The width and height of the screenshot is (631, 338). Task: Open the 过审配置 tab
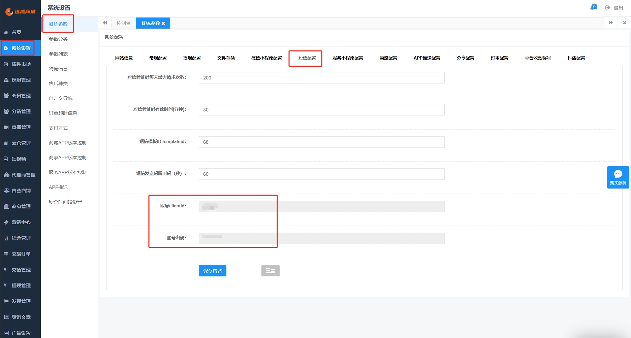(500, 58)
